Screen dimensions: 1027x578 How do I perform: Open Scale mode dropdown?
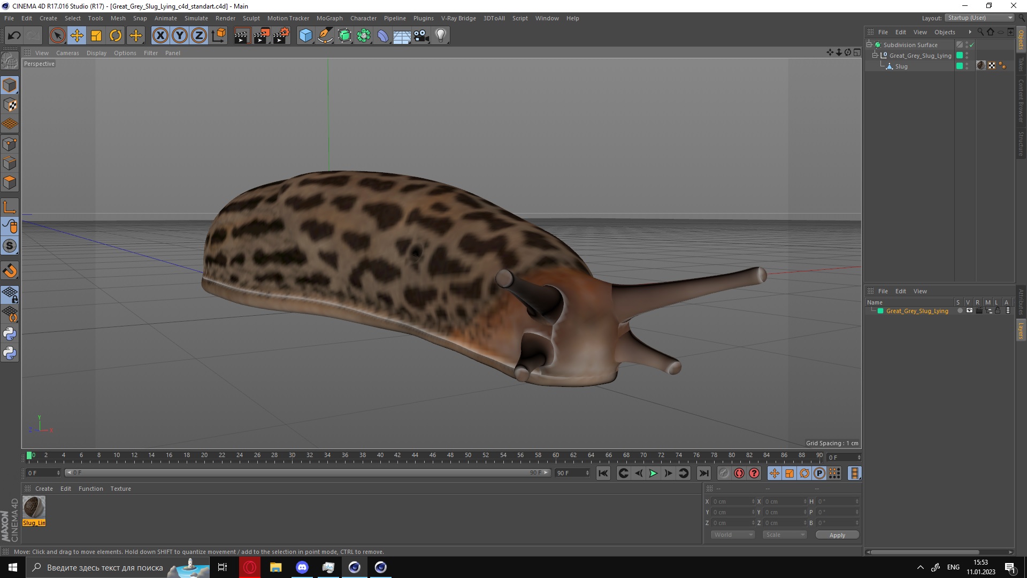point(784,535)
